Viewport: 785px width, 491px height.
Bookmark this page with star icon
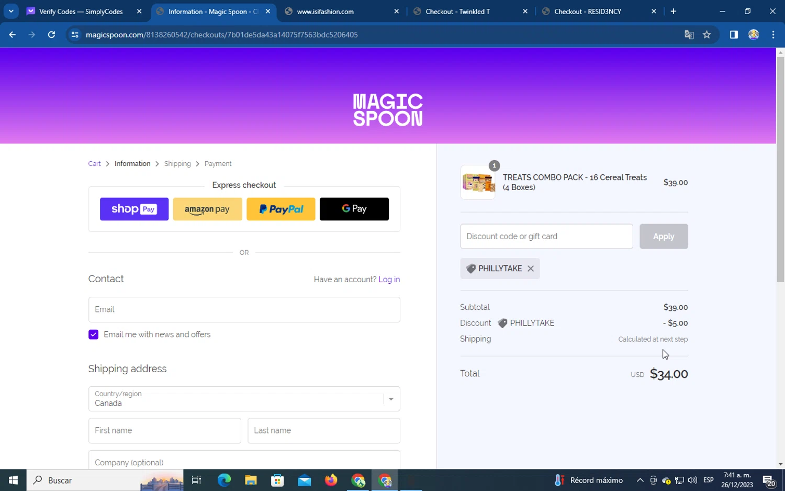707,35
